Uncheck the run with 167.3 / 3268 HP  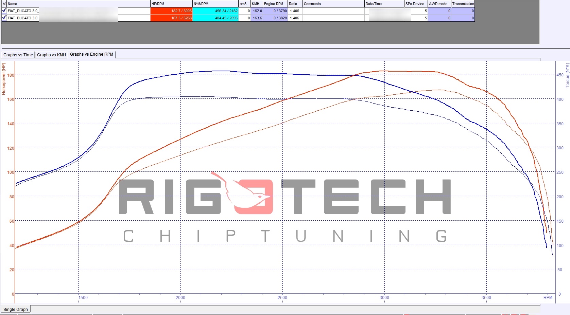(4, 18)
